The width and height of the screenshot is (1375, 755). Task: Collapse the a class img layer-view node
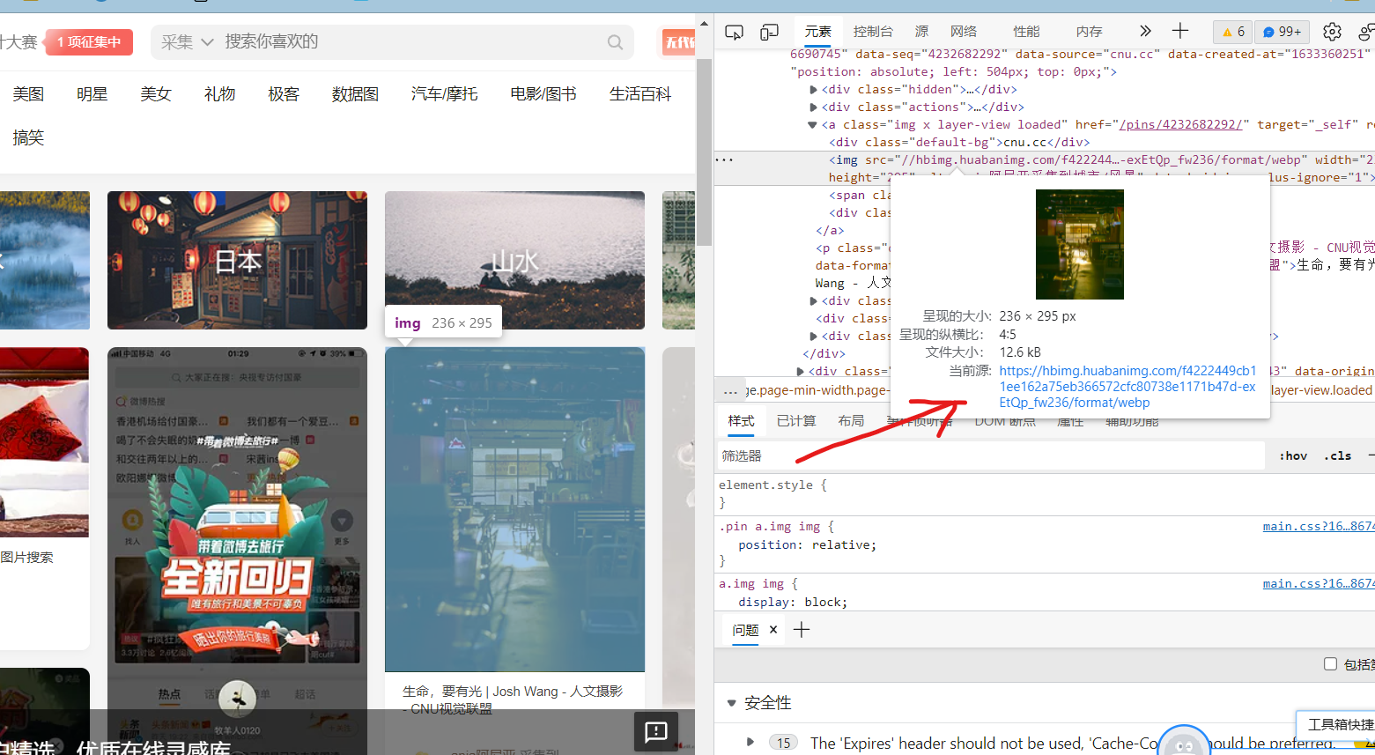point(812,124)
